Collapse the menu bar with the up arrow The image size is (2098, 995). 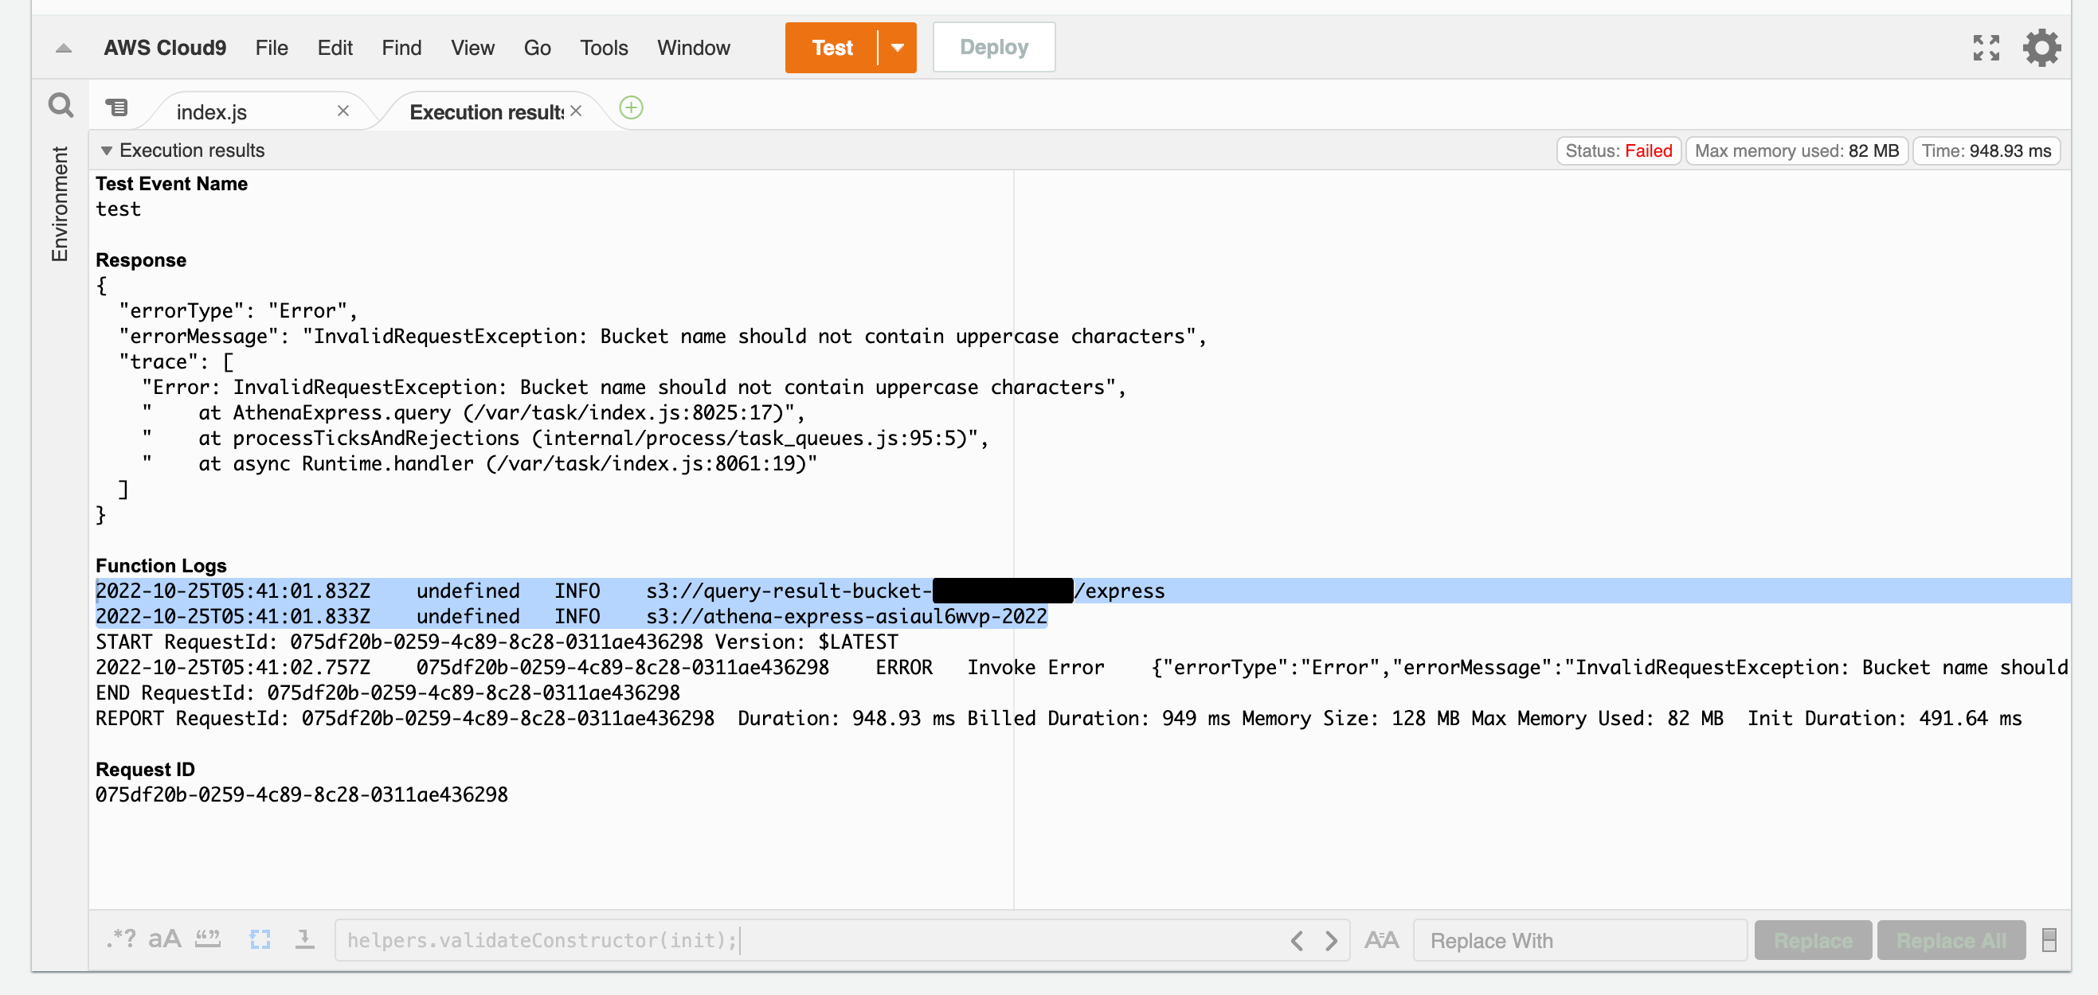tap(64, 48)
